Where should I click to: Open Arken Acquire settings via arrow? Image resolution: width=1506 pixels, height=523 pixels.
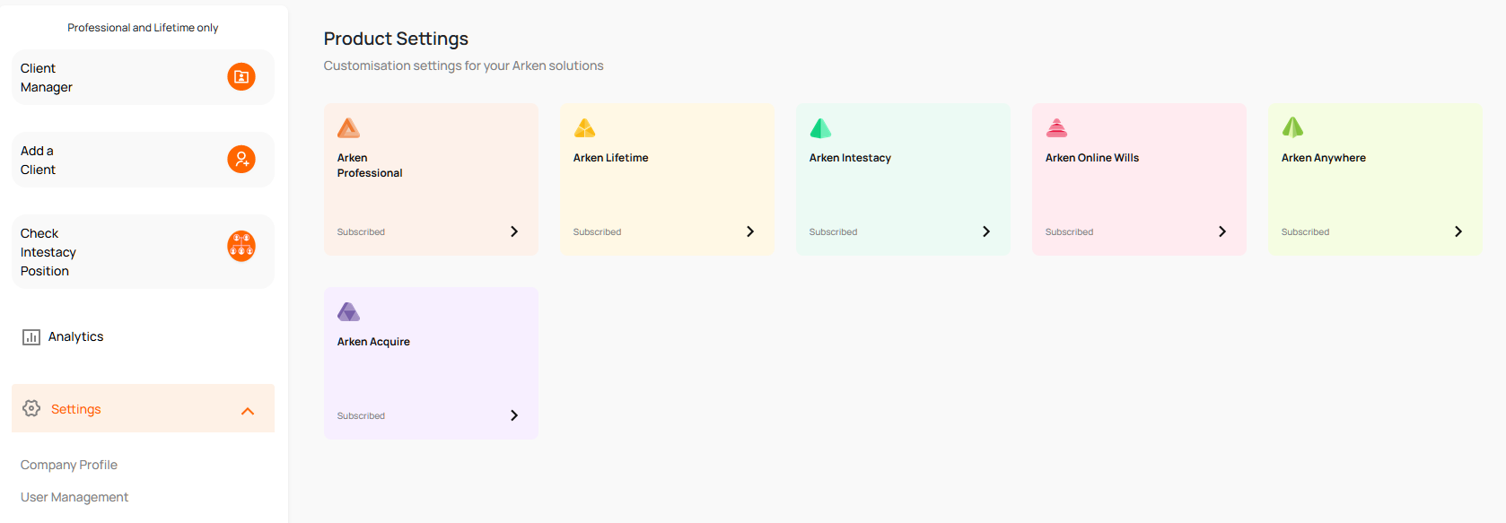point(514,415)
